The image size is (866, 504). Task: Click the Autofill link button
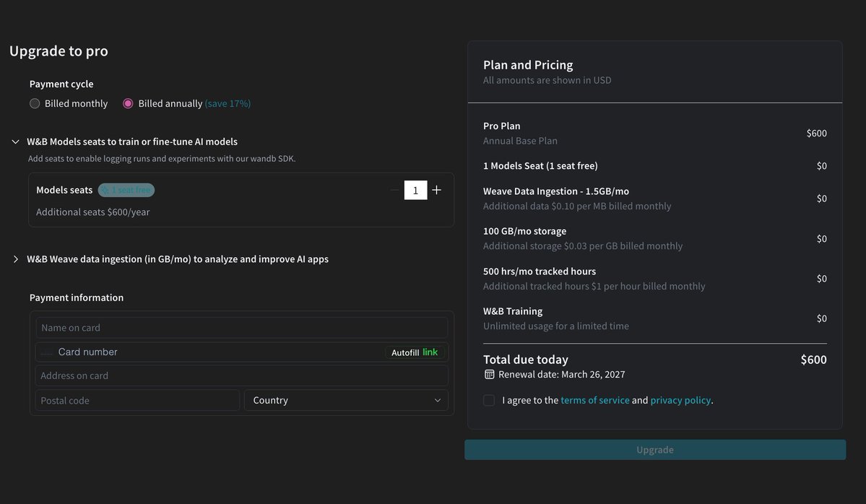click(415, 352)
